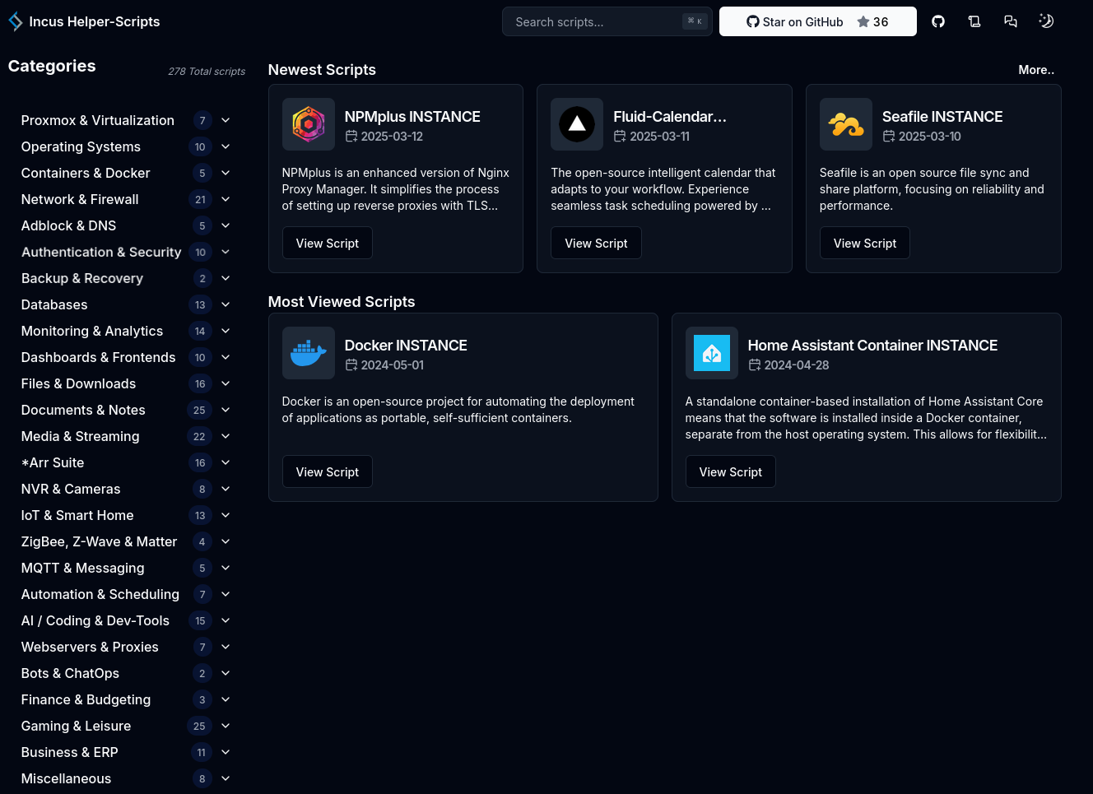Click NPMplus INSTANCE title
Screen dimensions: 1093x794
[412, 117]
